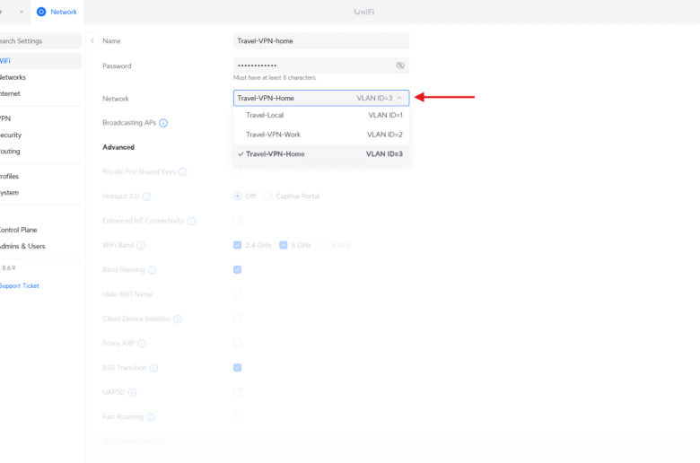Click the 'Must have at least 8 characters' hint
The image size is (700, 463).
point(275,78)
